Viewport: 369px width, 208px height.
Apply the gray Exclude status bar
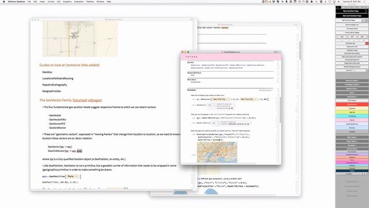pyautogui.click(x=352, y=132)
